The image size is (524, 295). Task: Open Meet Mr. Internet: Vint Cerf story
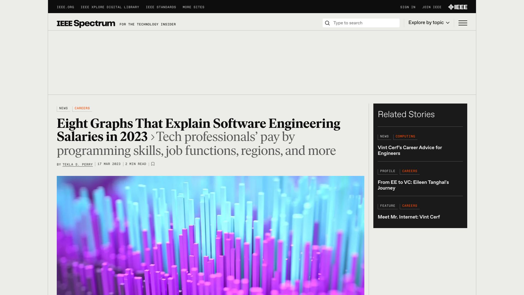[409, 217]
